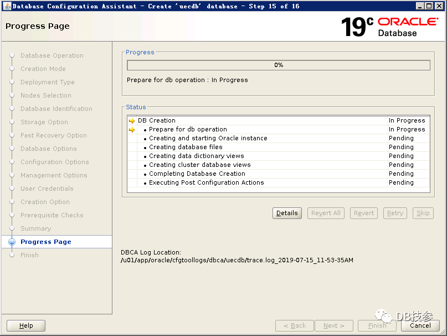Image resolution: width=447 pixels, height=336 pixels.
Task: Open Help for this wizard
Action: 26,325
